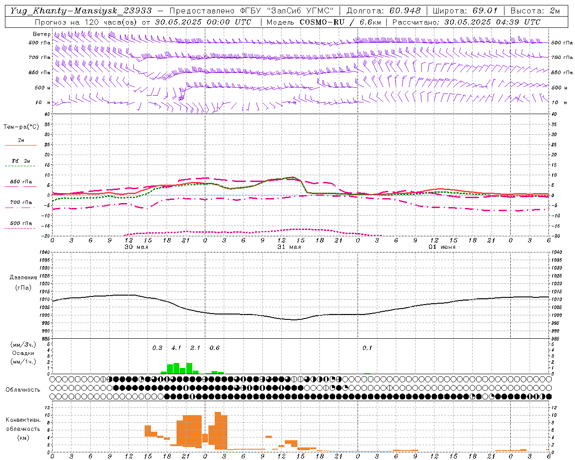Screen dimensions: 575x460
Task: Click the Модель COSMO-RU / 6.6км label
Action: (323, 22)
